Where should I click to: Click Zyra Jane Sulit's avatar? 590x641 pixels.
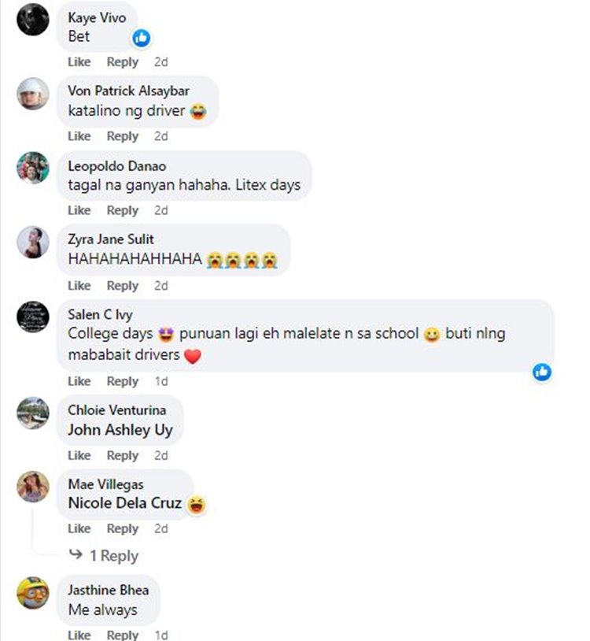(x=33, y=242)
